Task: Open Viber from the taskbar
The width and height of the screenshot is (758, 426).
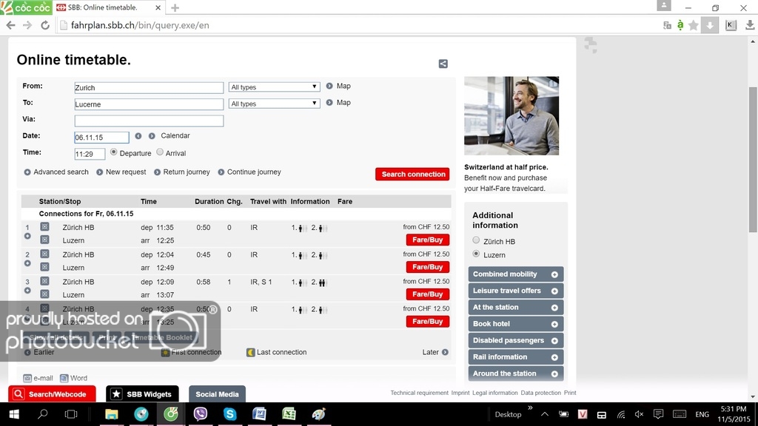Action: coord(200,414)
